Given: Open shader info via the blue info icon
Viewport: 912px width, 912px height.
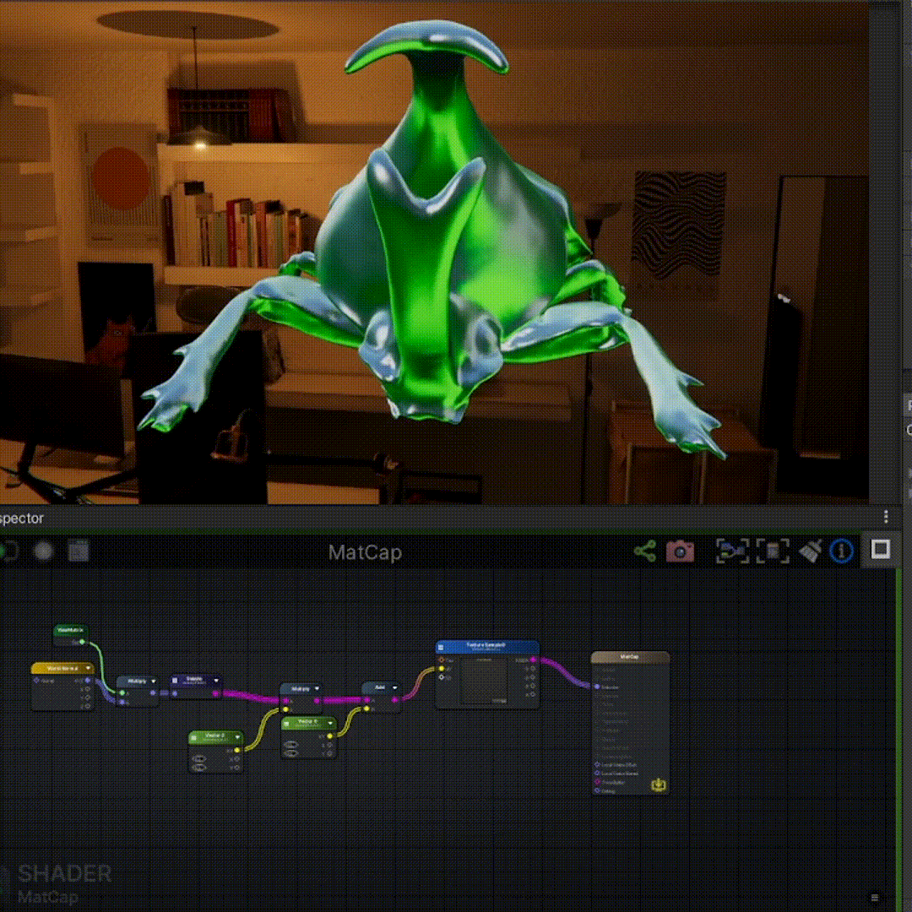Looking at the screenshot, I should (840, 551).
